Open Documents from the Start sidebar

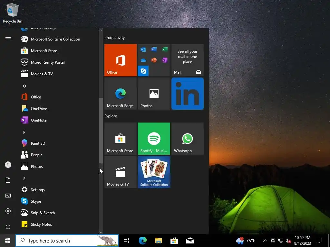click(x=8, y=180)
